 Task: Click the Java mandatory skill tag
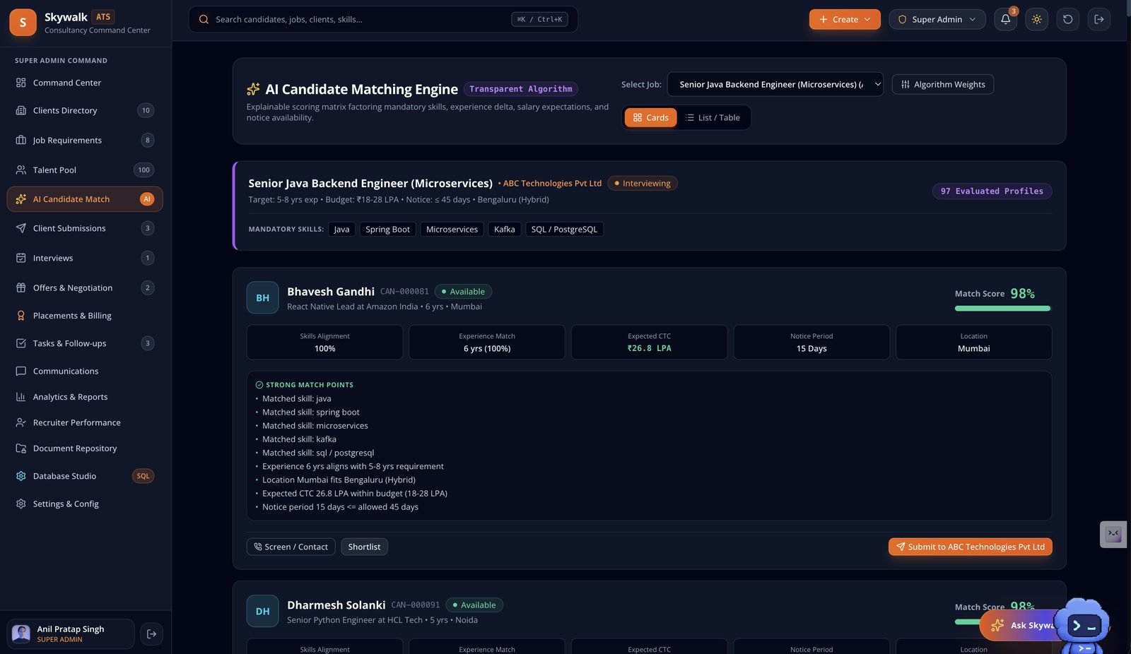click(341, 229)
